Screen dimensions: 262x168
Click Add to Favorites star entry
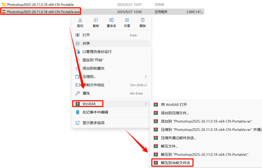(111, 68)
